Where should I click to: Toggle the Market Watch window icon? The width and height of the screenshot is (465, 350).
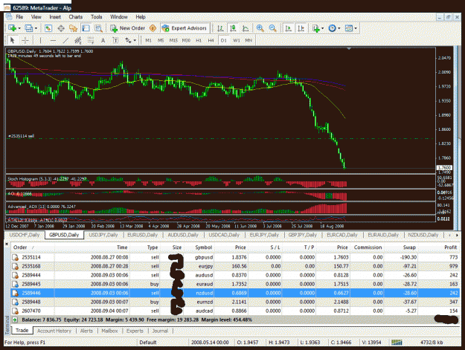tap(48, 28)
